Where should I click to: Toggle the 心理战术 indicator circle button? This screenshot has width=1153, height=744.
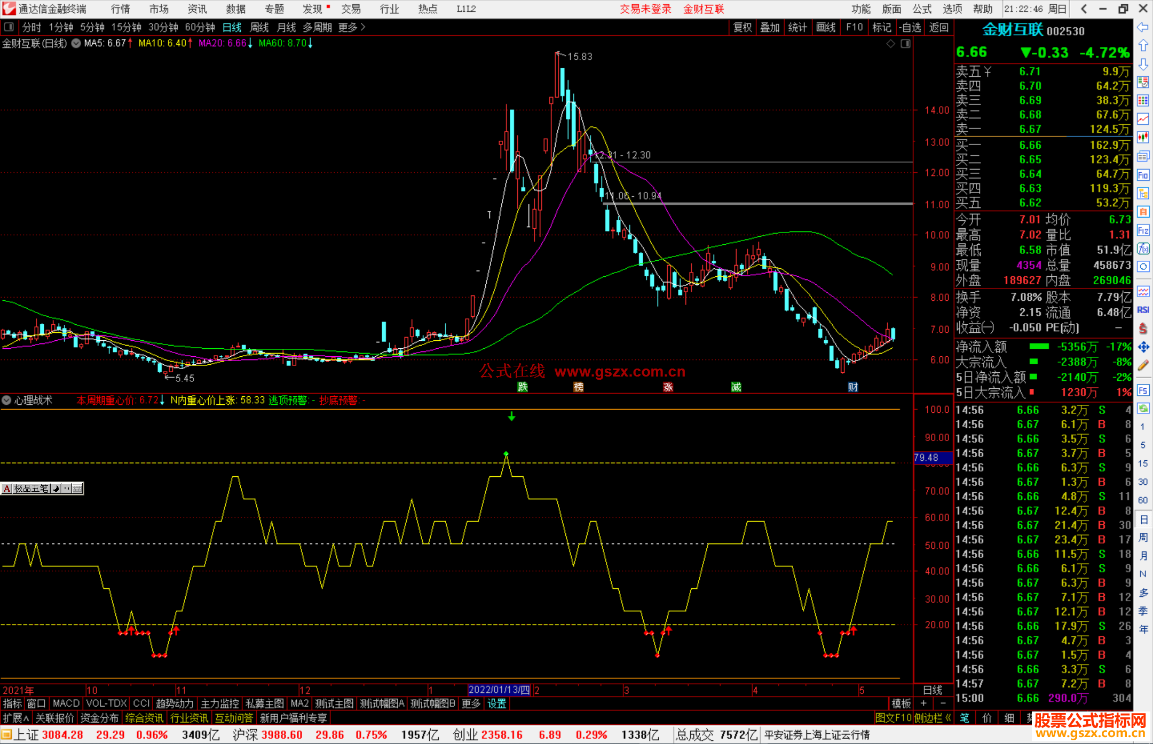6,400
